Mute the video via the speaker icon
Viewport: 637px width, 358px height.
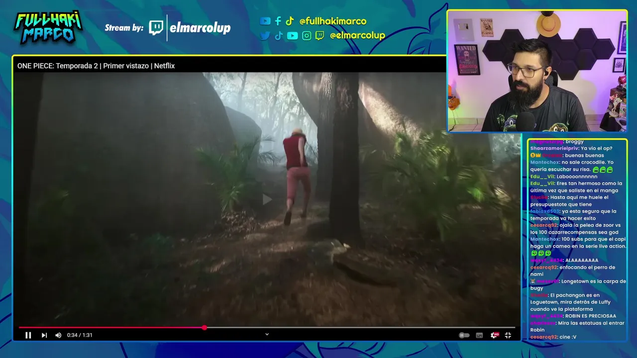[x=58, y=335]
